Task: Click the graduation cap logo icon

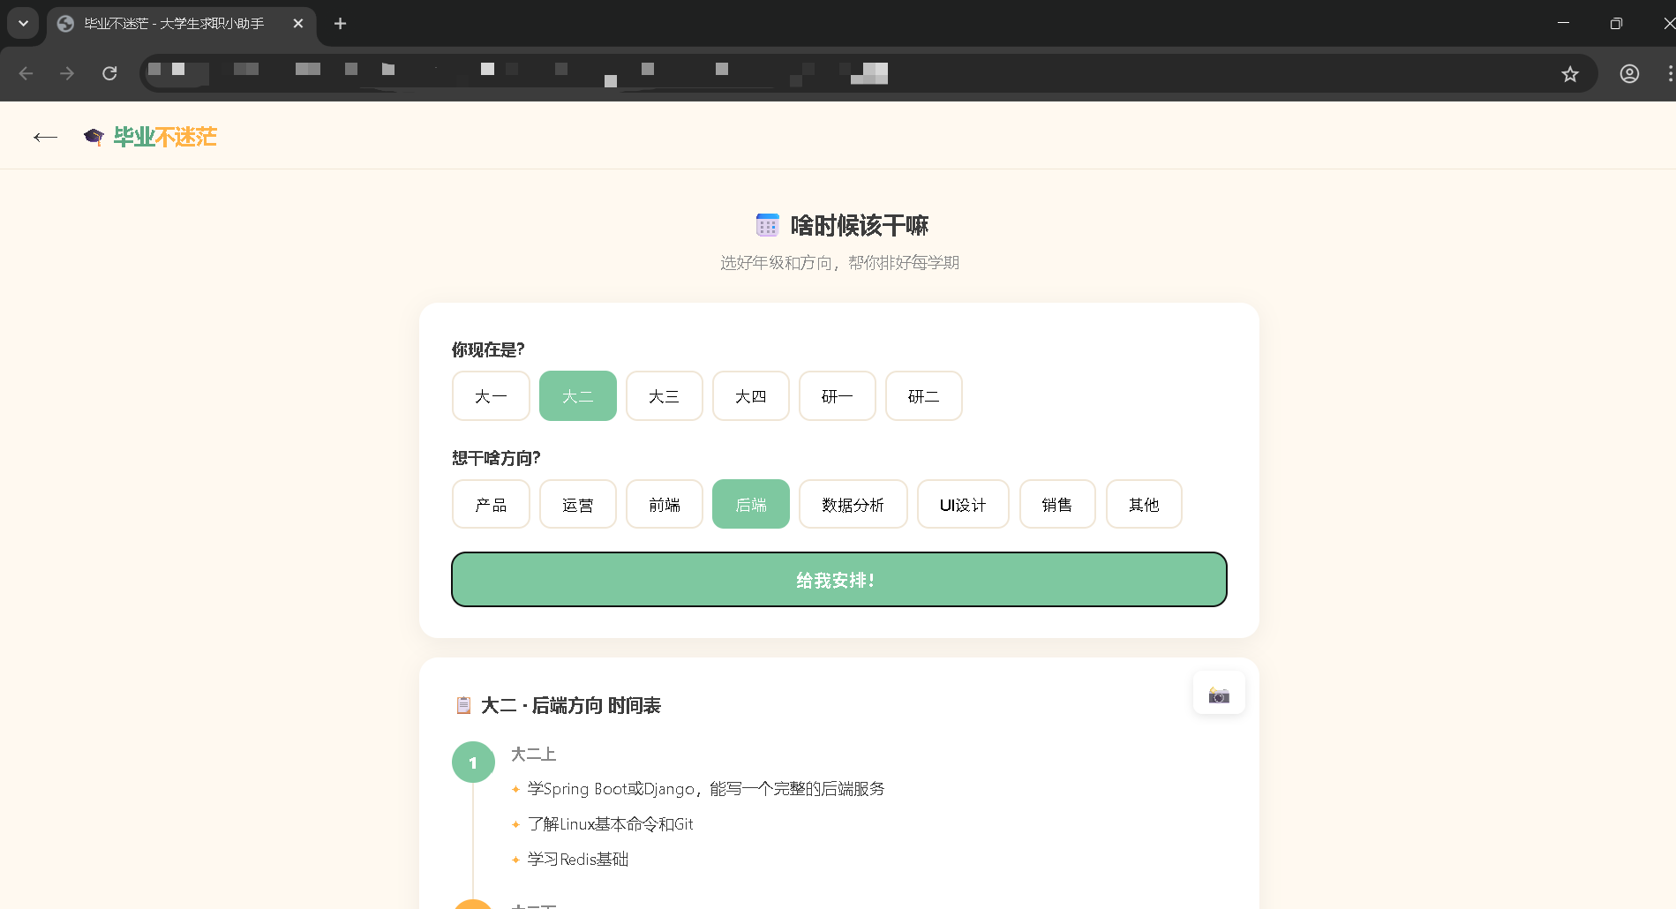Action: click(94, 137)
